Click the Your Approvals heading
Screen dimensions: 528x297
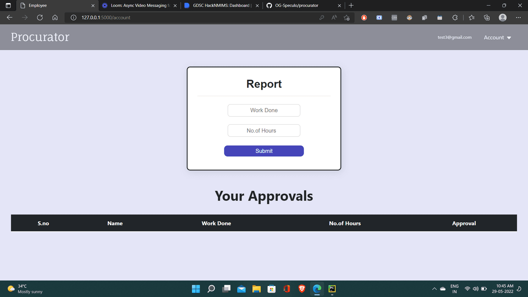[264, 196]
